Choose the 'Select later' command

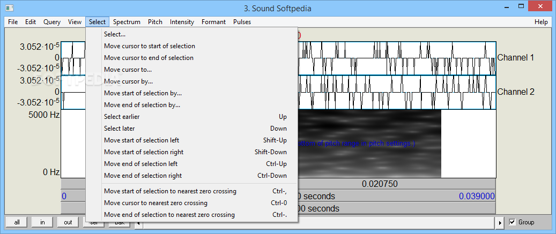(191, 129)
